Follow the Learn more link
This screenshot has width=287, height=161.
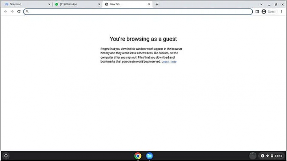(169, 61)
